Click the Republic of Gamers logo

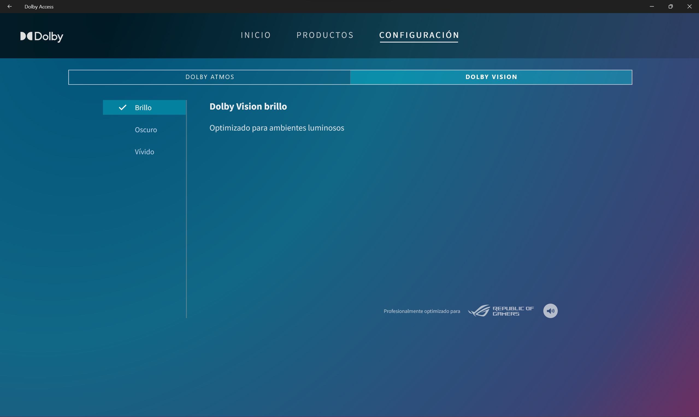coord(501,311)
